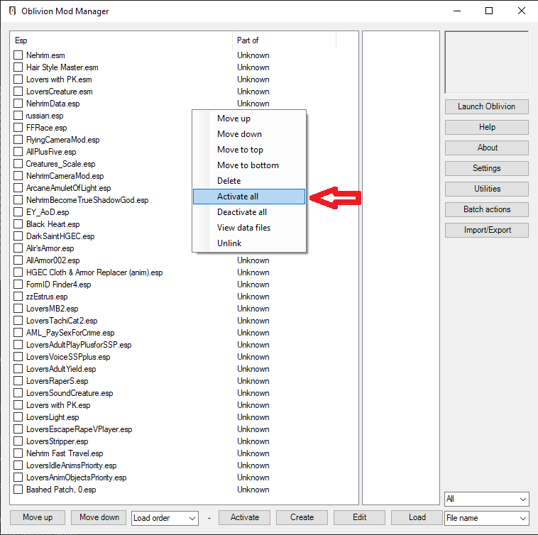Tick the Nehrim.esm checkbox

tap(18, 55)
